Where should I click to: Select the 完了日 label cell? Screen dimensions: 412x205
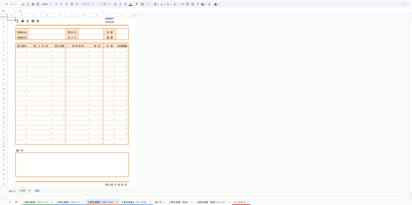point(72,37)
